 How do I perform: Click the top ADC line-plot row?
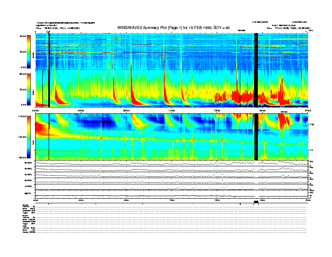coord(171,163)
